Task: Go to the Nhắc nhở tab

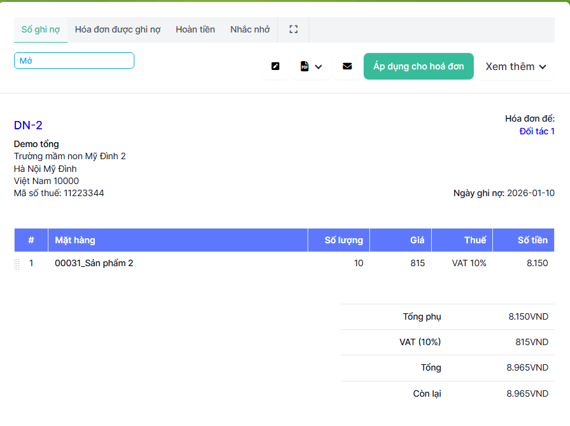Action: (x=250, y=29)
